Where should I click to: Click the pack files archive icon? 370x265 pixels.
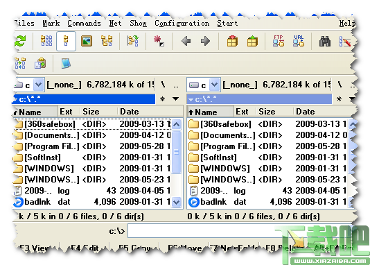tap(232, 41)
